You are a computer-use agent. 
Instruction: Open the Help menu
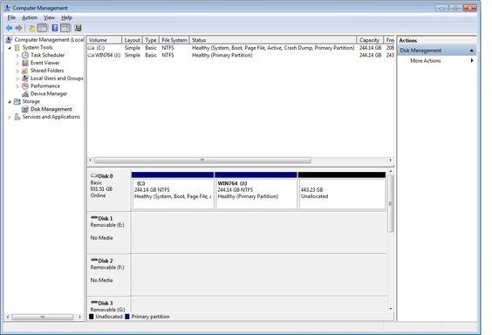(66, 17)
